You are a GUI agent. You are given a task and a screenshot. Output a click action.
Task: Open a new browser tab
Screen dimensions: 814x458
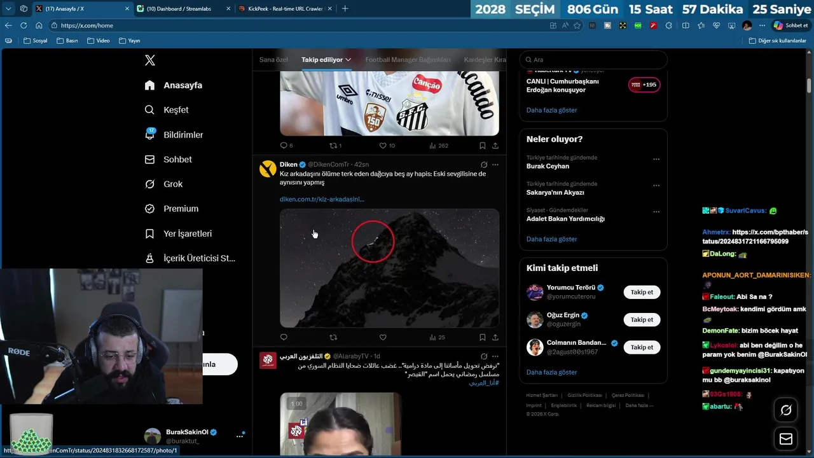click(x=345, y=8)
